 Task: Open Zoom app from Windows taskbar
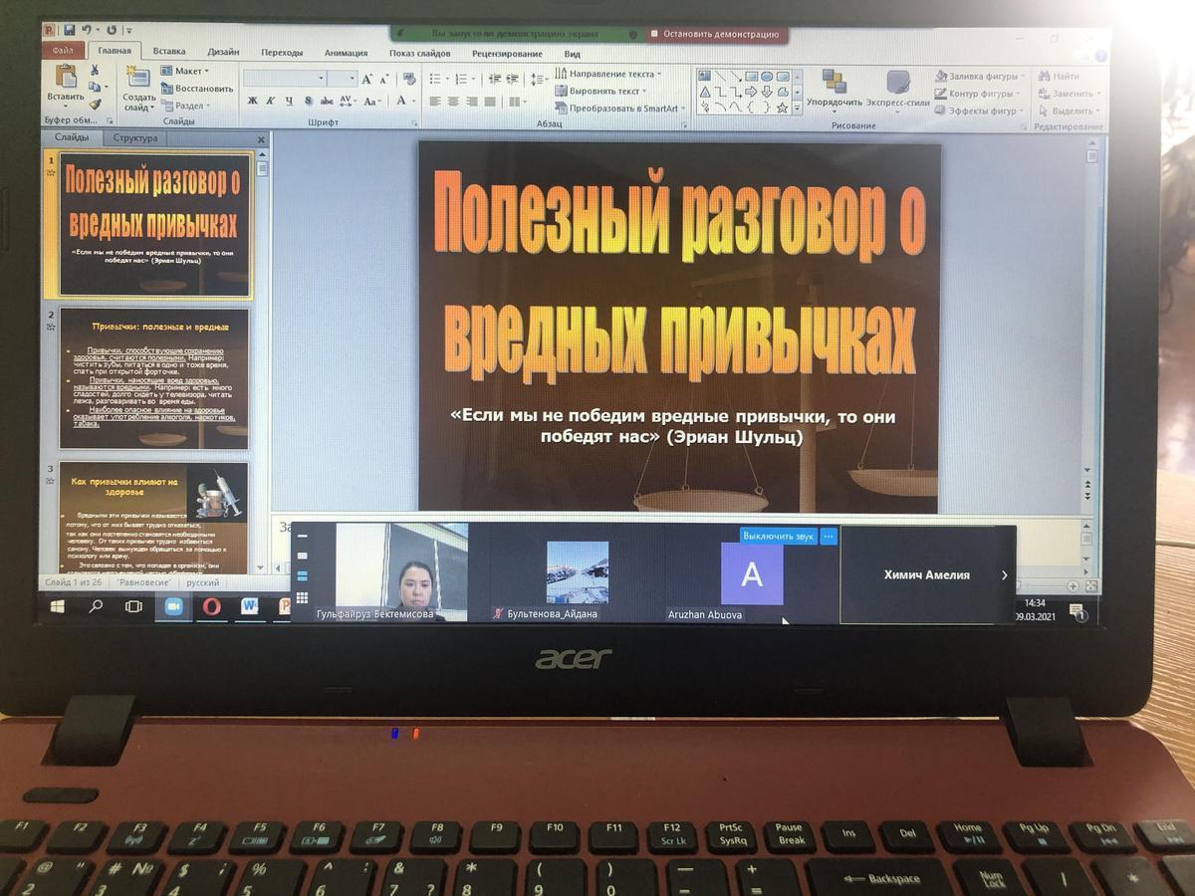click(x=173, y=605)
